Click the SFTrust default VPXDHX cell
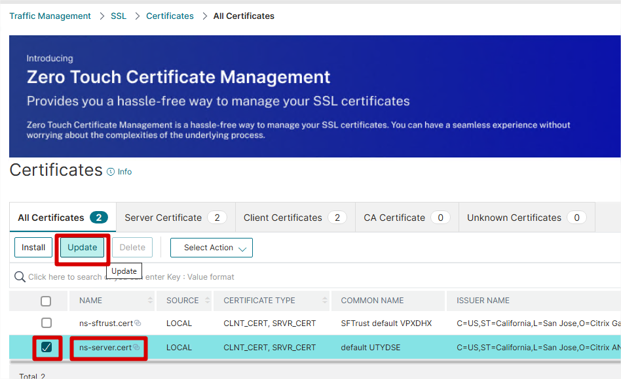 pos(386,323)
